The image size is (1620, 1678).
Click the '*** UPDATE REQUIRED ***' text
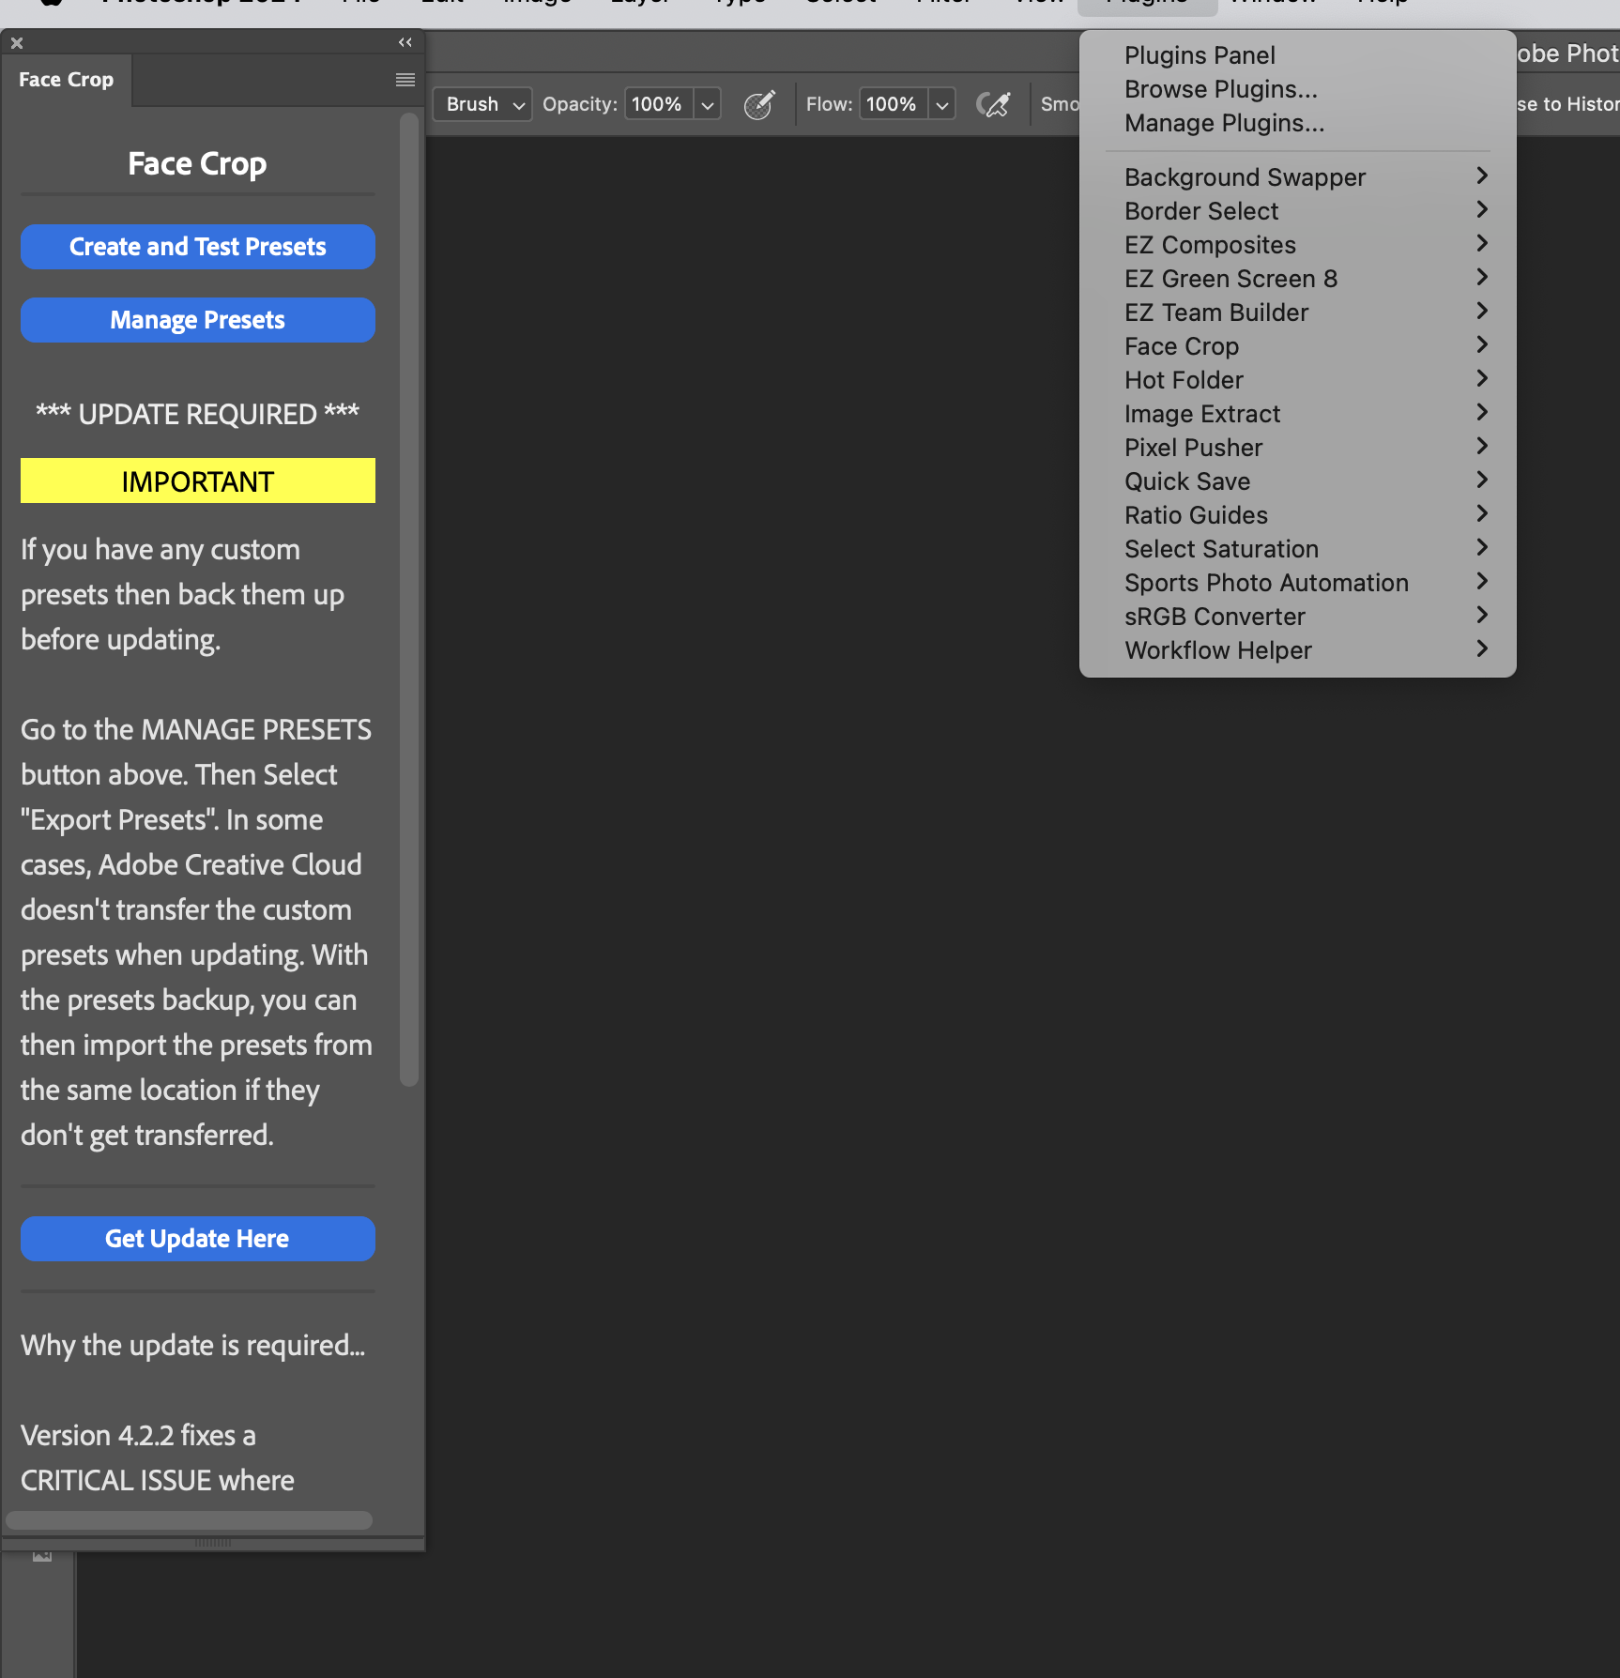pos(198,414)
